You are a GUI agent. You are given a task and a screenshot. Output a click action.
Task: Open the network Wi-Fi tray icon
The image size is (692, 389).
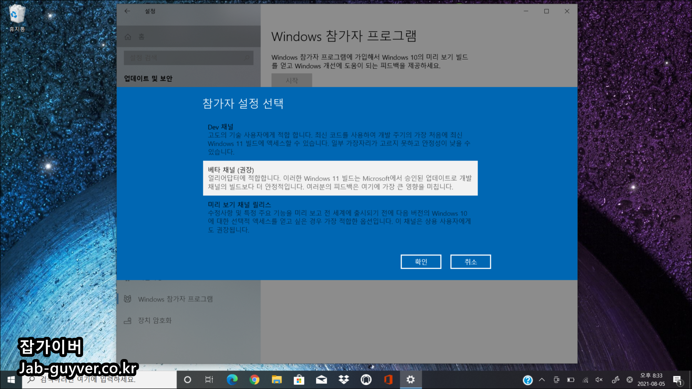tap(586, 380)
